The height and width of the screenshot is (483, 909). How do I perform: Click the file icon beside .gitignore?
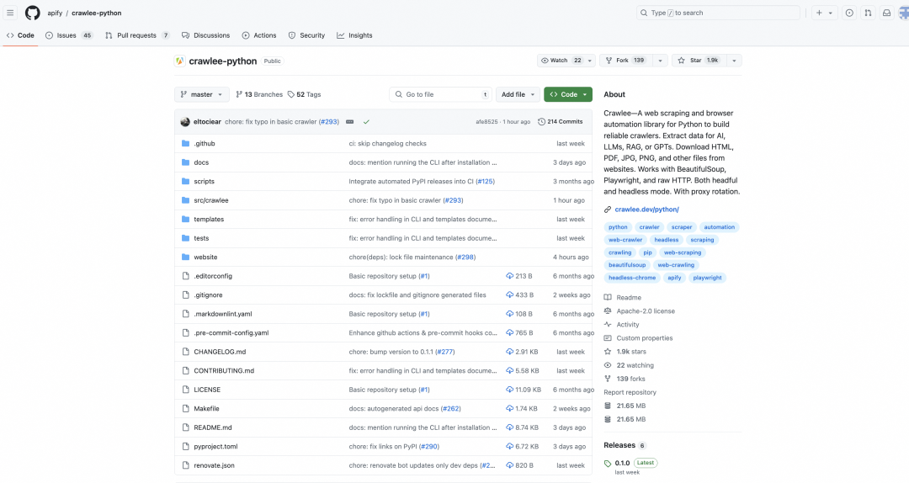click(185, 295)
